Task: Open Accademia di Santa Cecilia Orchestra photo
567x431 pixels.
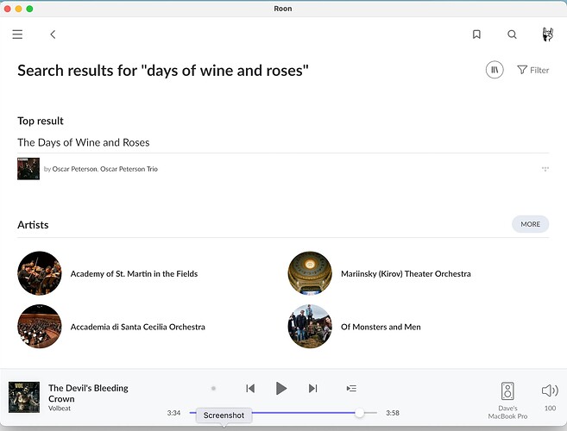Action: point(40,326)
